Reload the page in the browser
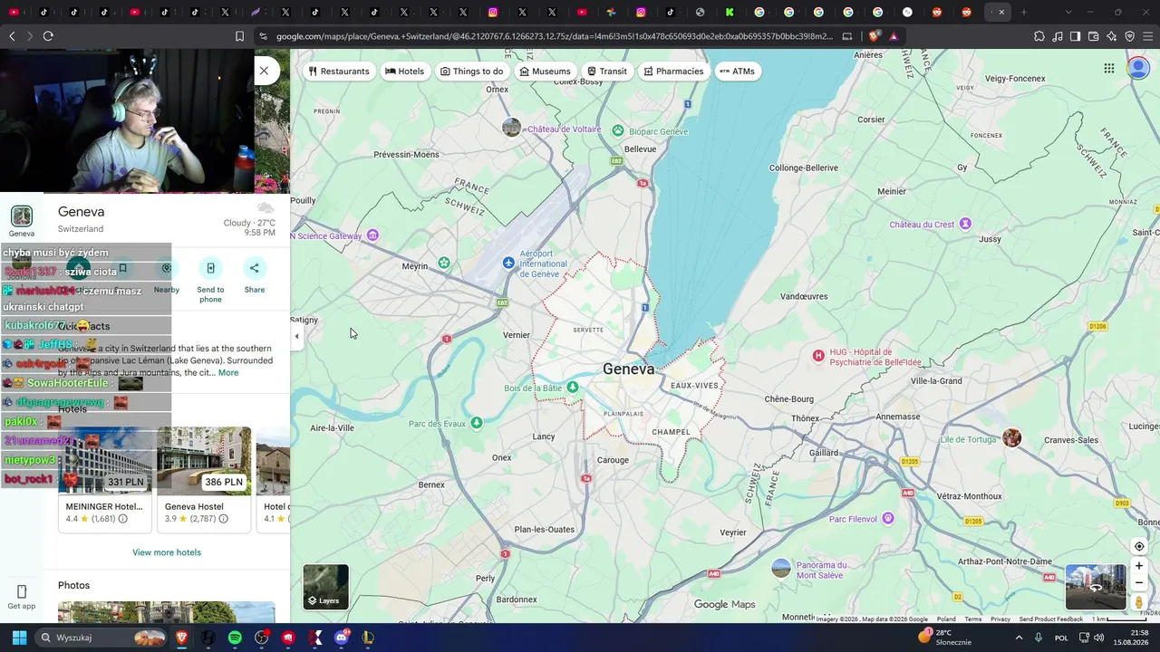 point(48,36)
